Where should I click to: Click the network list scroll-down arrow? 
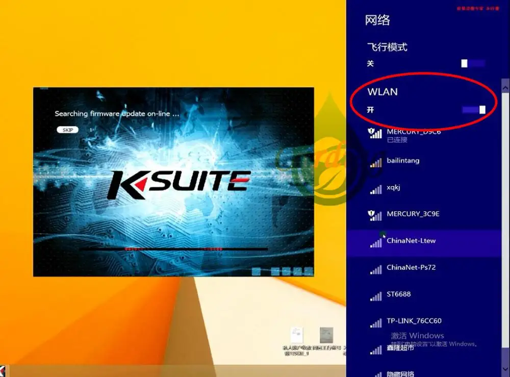tap(505, 369)
